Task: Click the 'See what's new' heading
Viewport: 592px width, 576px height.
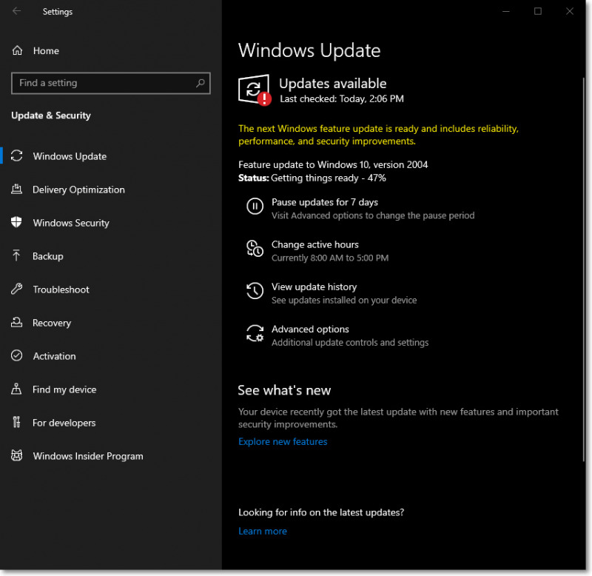Action: 284,389
